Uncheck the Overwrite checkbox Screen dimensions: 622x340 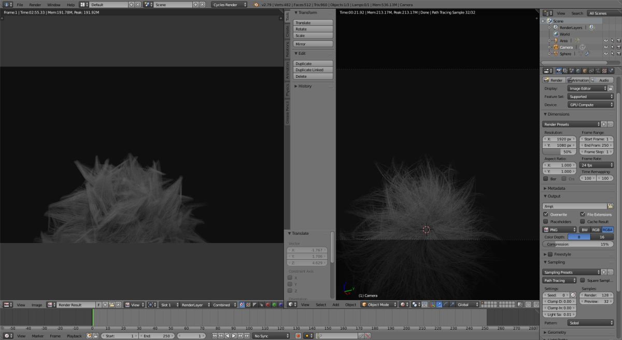(x=546, y=215)
